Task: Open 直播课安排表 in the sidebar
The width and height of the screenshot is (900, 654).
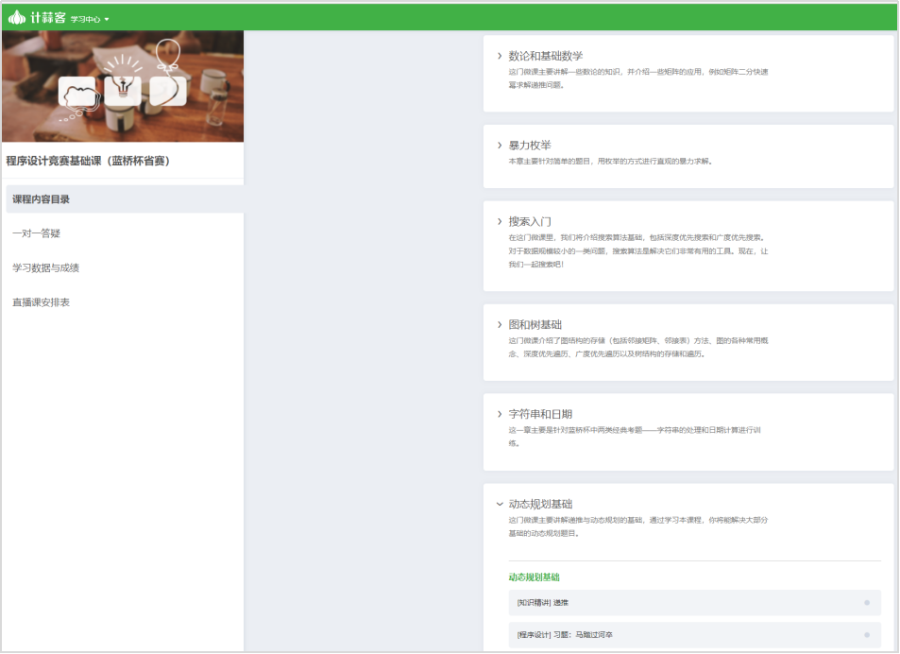Action: 41,302
